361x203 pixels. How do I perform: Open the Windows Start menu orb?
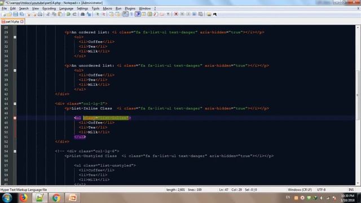7,198
